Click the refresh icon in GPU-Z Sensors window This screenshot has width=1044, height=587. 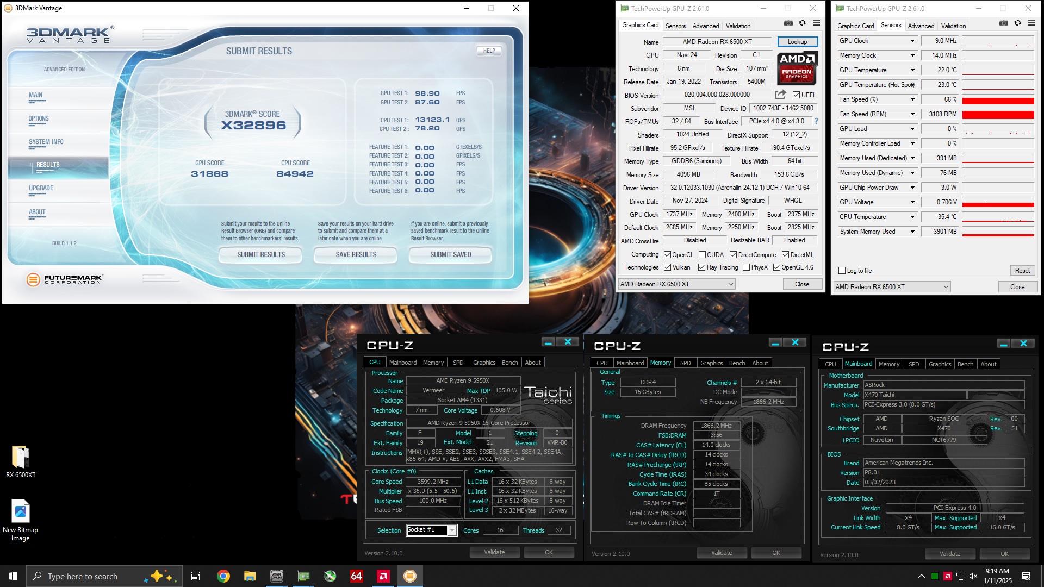1017,23
